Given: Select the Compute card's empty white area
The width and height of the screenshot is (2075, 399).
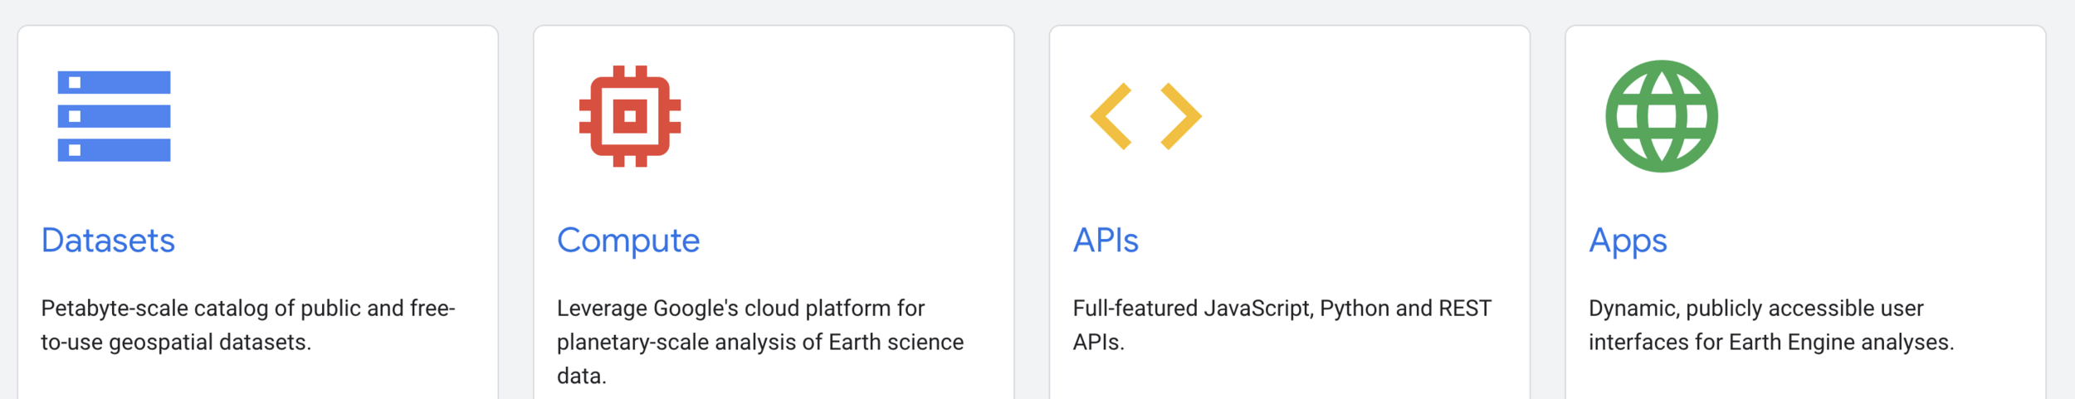Looking at the screenshot, I should coord(847,149).
